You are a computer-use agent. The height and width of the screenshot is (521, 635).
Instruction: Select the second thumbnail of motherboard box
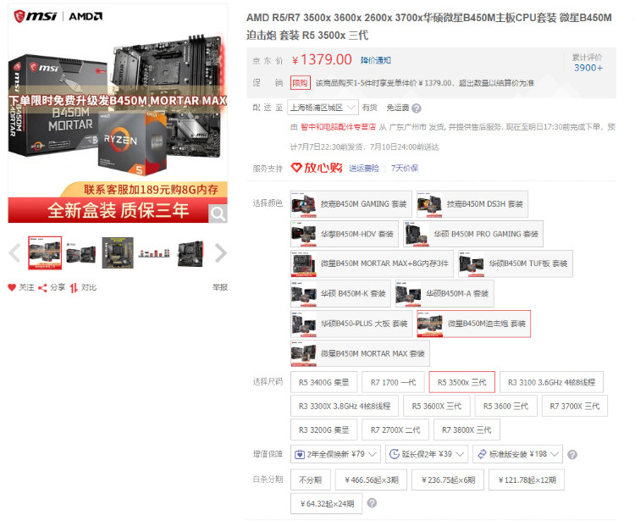[x=81, y=253]
